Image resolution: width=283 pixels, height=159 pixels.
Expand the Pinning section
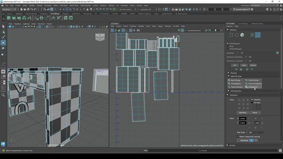[x=228, y=73]
